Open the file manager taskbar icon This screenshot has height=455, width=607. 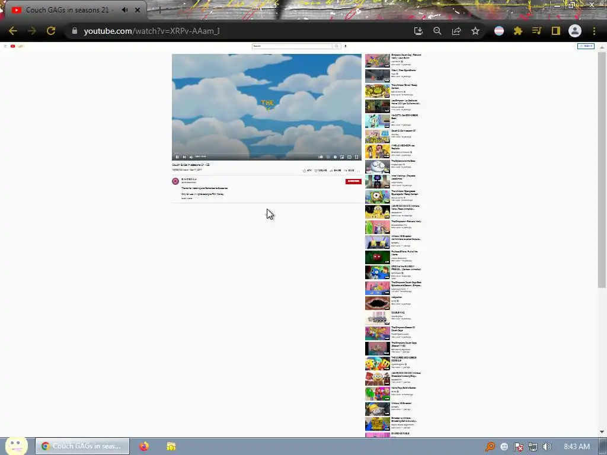click(171, 446)
